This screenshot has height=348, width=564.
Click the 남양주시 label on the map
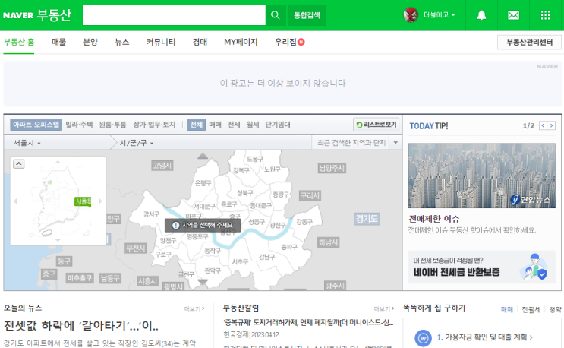(x=332, y=168)
